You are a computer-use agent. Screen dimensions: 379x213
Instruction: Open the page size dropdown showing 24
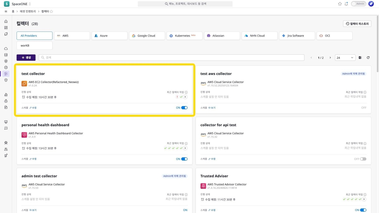click(345, 58)
